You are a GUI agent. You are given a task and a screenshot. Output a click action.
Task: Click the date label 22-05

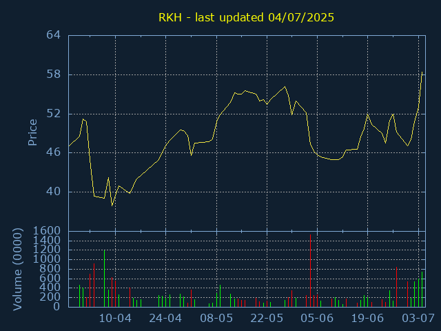267,319
